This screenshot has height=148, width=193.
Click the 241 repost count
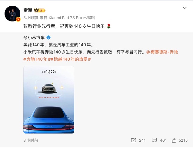142,140
